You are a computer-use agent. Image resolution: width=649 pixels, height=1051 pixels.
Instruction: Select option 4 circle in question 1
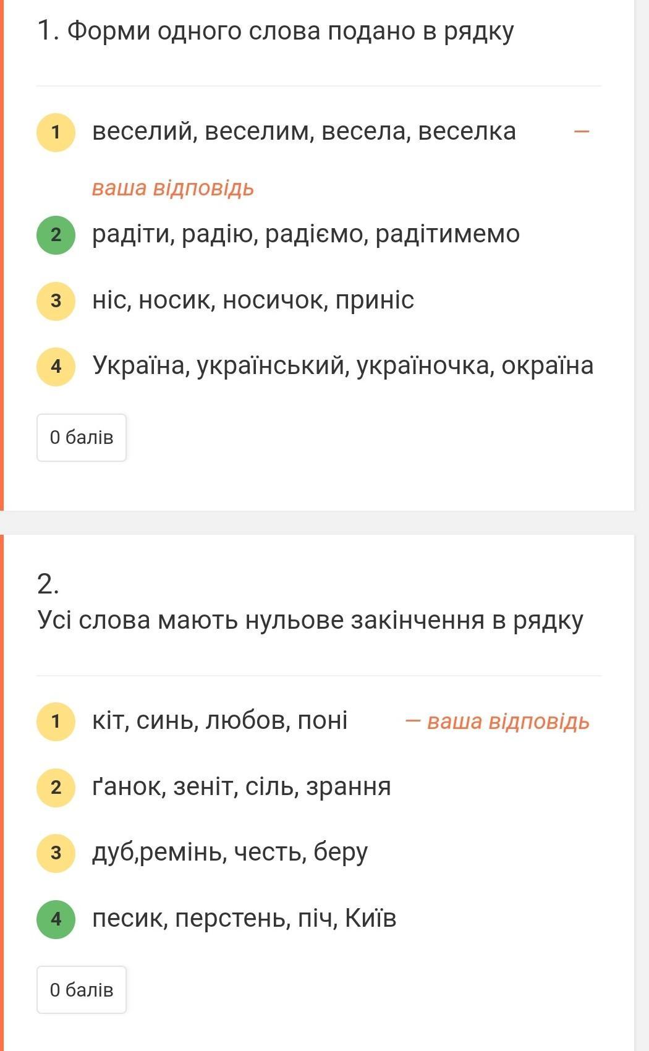tap(56, 366)
